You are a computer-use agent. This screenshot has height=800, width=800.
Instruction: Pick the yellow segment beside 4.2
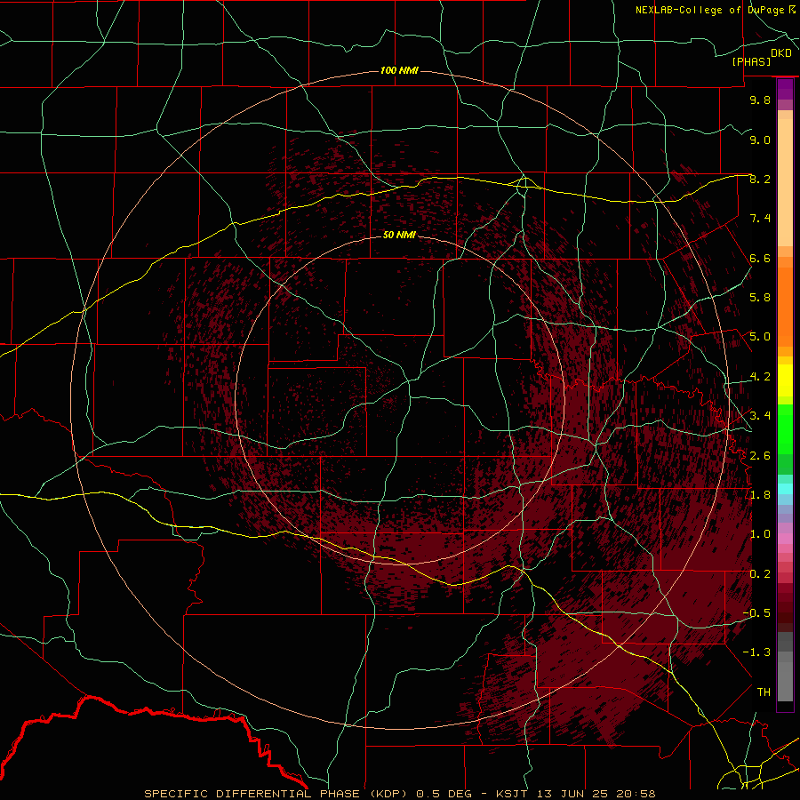pyautogui.click(x=785, y=380)
